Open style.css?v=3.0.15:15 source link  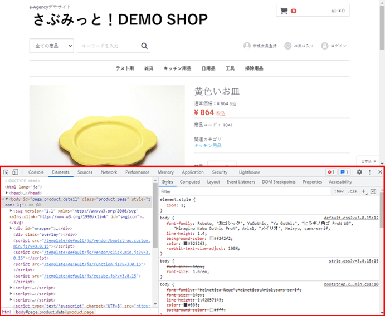354,261
